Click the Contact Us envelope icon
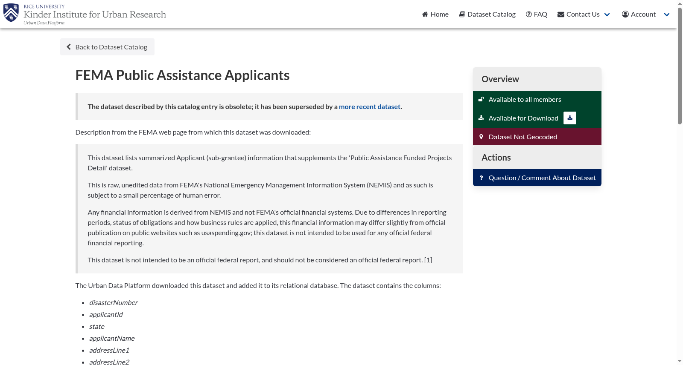 tap(561, 14)
